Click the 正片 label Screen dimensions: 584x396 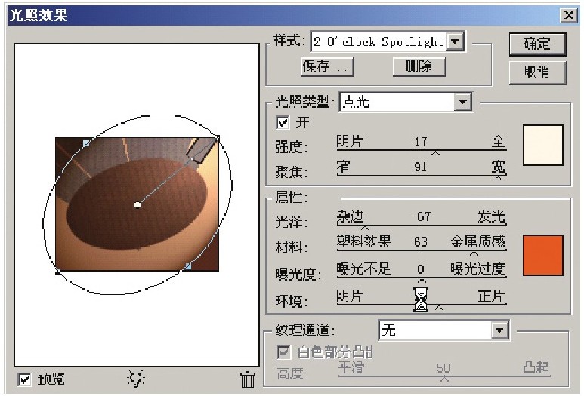pyautogui.click(x=492, y=296)
